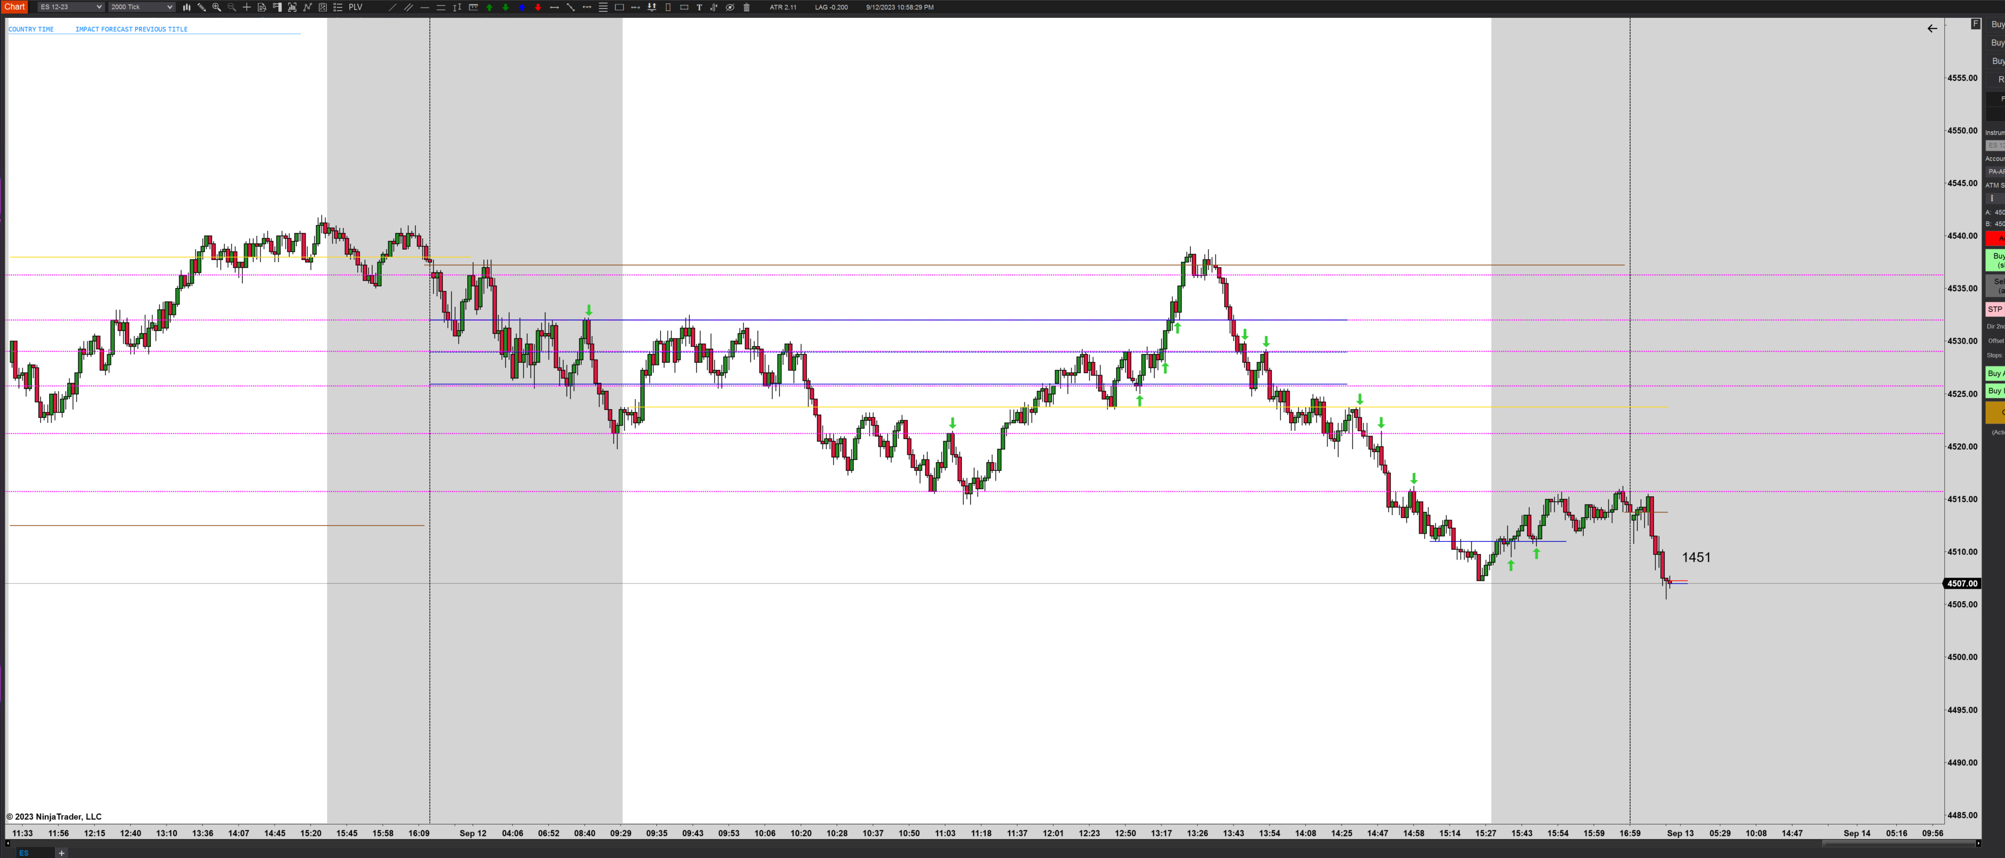Toggle the crosshair cursor tool
The height and width of the screenshot is (858, 2005).
pyautogui.click(x=247, y=7)
